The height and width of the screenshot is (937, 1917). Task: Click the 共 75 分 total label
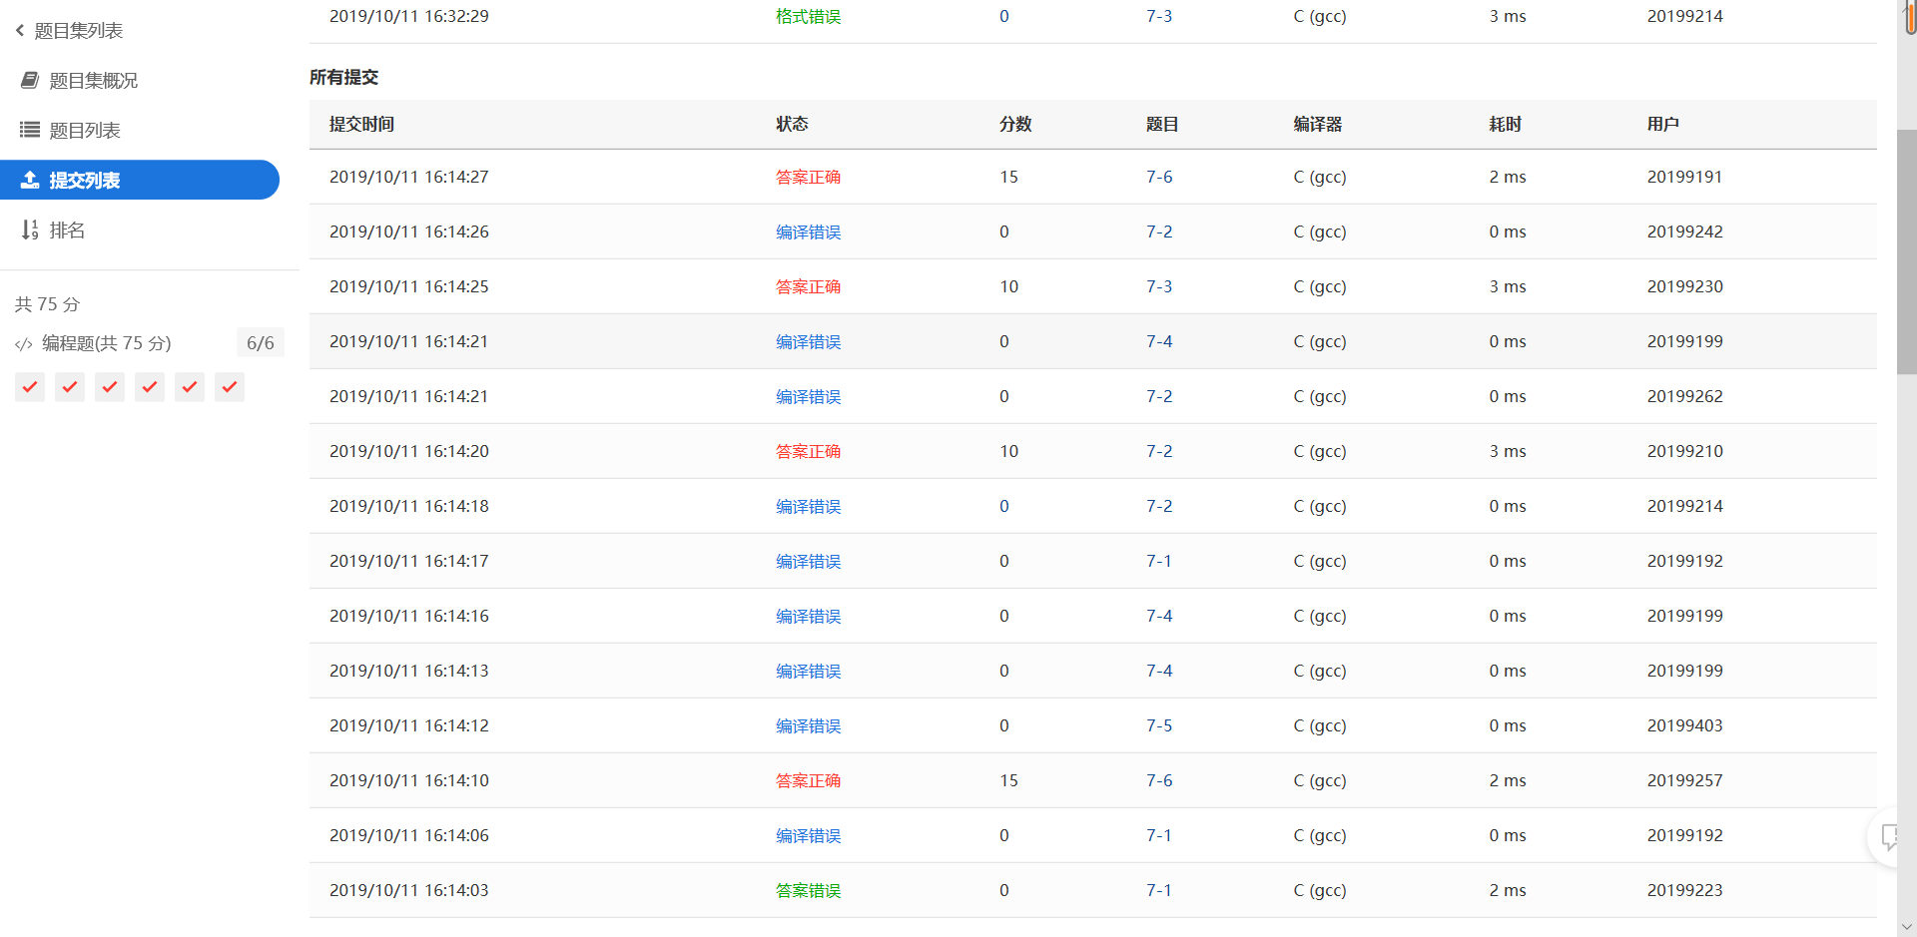(x=47, y=304)
